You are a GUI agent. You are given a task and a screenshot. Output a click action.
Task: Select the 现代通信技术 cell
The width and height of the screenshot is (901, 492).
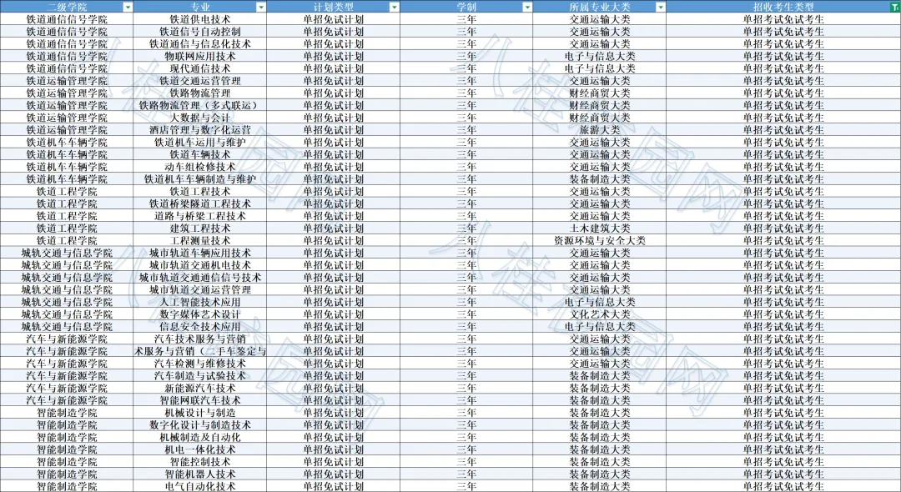[200, 68]
